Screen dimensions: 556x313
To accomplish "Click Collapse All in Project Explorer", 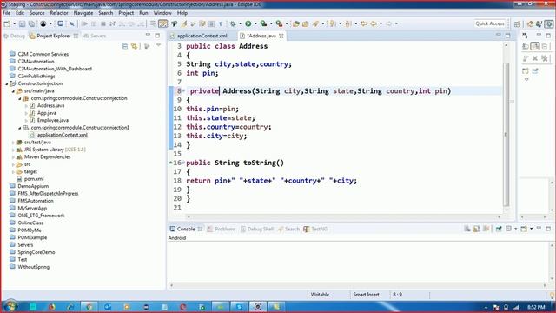I will pyautogui.click(x=125, y=46).
